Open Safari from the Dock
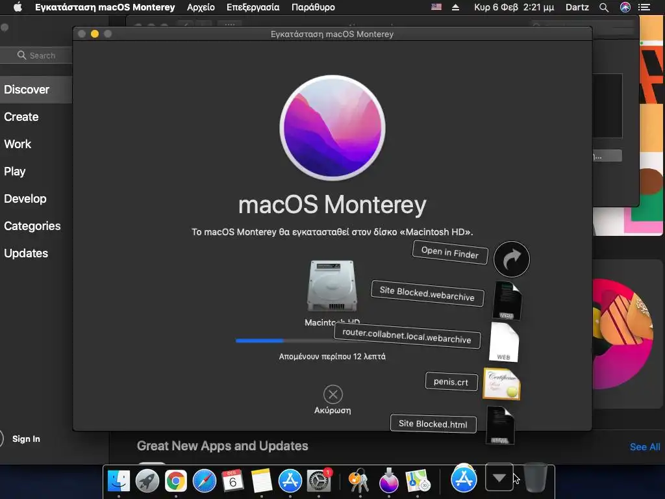This screenshot has width=665, height=499. click(x=205, y=481)
